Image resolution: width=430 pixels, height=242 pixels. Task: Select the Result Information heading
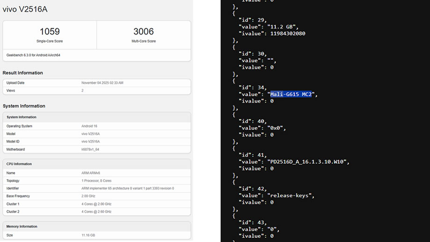click(x=22, y=73)
